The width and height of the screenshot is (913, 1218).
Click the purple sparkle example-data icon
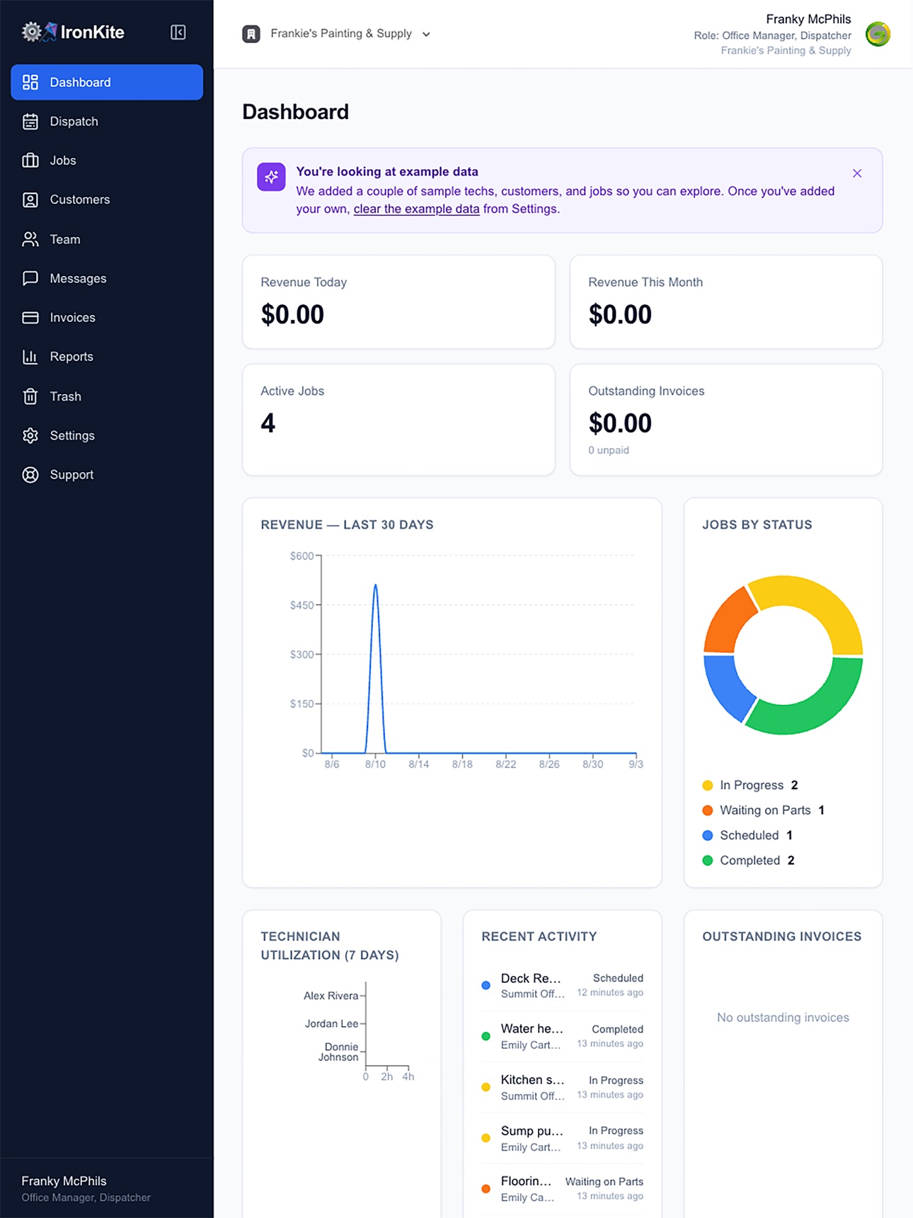pyautogui.click(x=271, y=177)
